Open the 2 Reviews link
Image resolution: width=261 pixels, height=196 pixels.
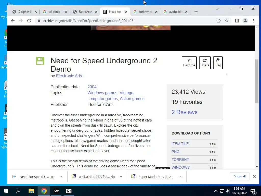185,112
